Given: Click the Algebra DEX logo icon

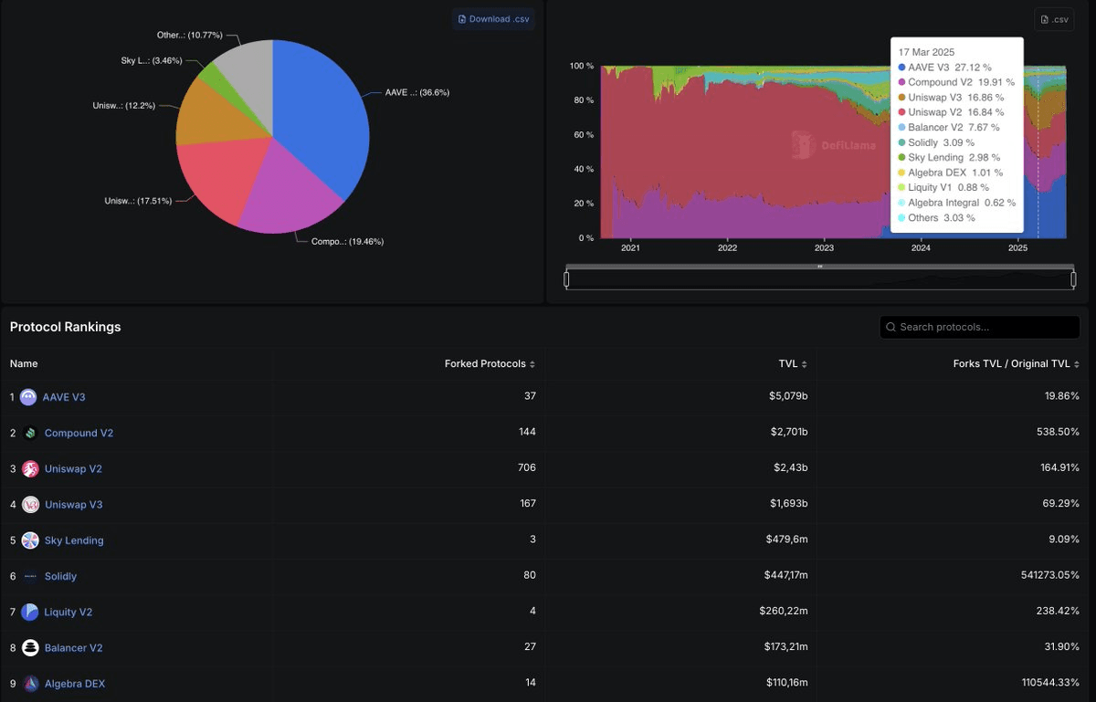Looking at the screenshot, I should point(30,684).
